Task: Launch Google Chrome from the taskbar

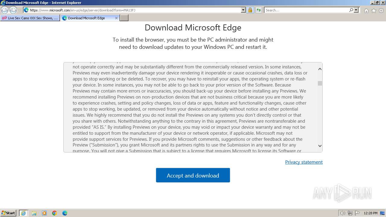Action: coord(55,213)
